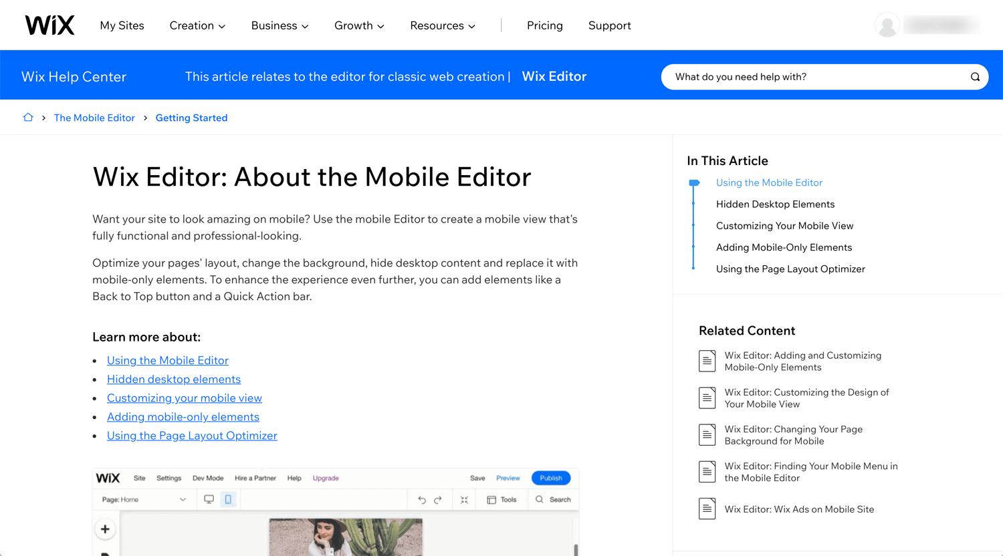1003x556 pixels.
Task: Open document icon for Finding Your Mobile Menu
Action: pyautogui.click(x=707, y=471)
